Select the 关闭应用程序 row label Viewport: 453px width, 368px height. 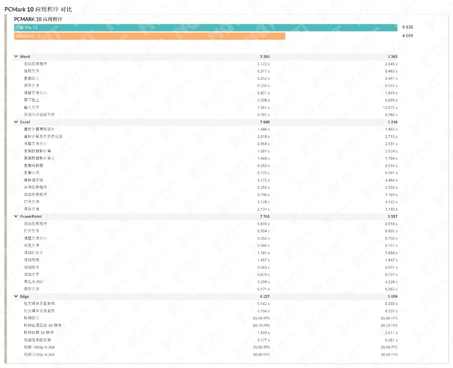tap(35, 187)
